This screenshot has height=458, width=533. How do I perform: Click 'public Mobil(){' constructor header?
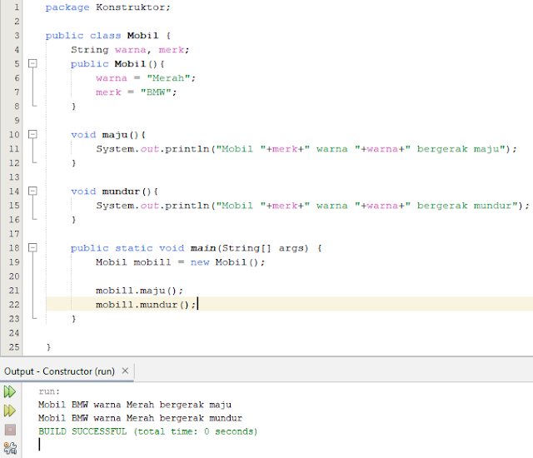click(117, 64)
